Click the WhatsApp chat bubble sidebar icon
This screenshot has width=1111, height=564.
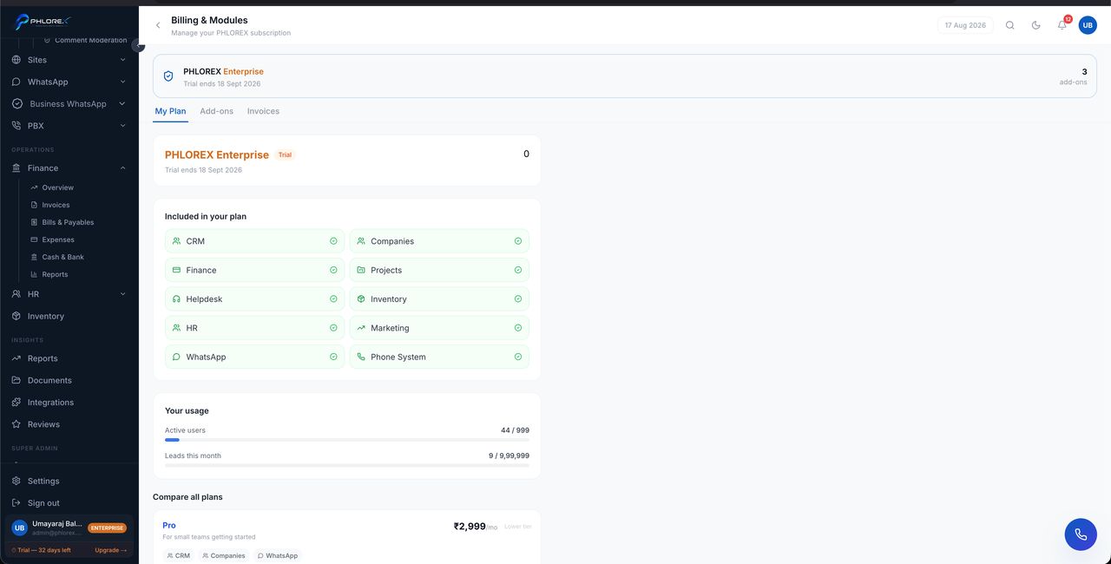(16, 82)
